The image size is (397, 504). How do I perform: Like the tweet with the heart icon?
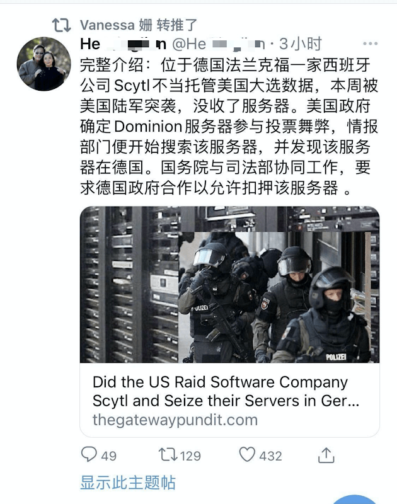[x=247, y=454]
